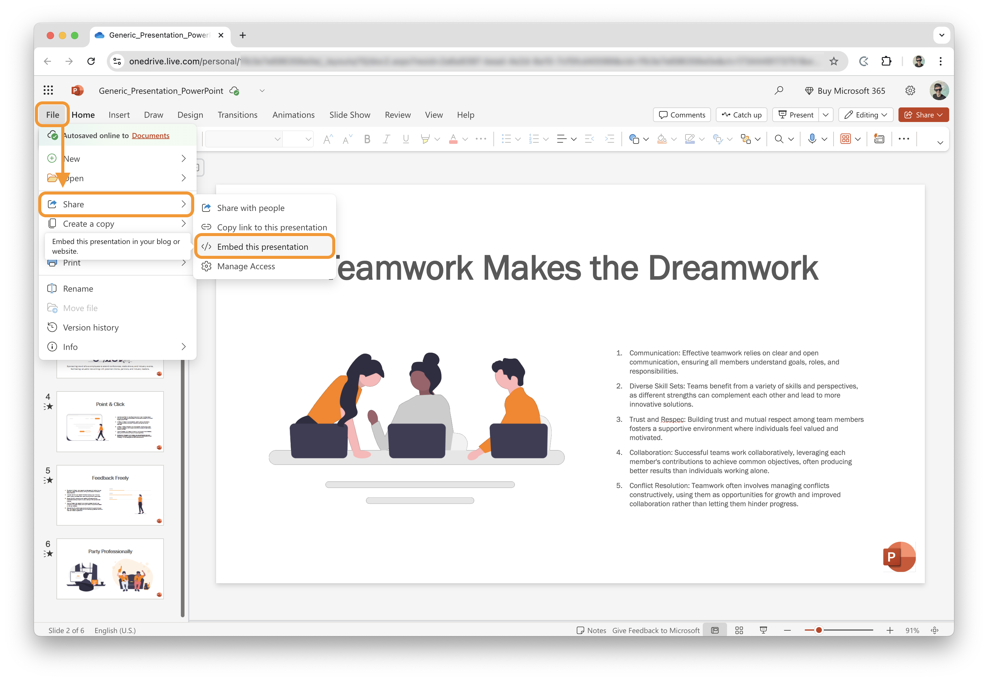
Task: Expand the file name dropdown chevron
Action: [x=262, y=90]
